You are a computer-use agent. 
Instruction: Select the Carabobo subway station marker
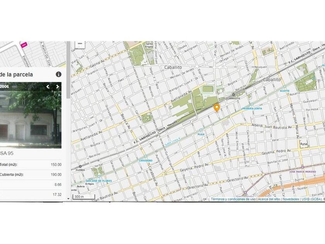tap(145, 156)
